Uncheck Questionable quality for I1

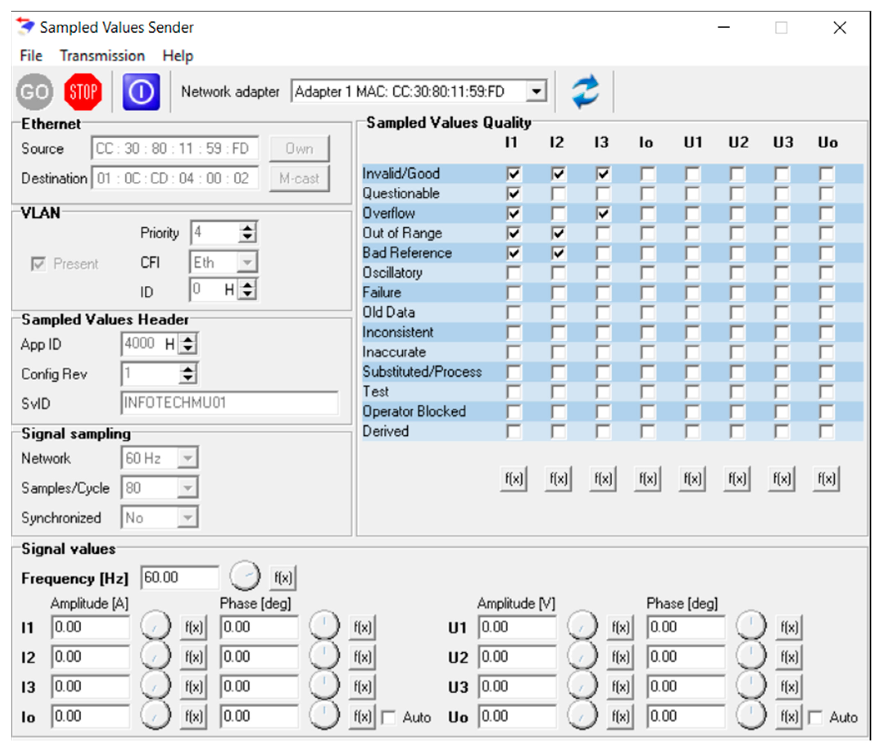click(x=513, y=194)
